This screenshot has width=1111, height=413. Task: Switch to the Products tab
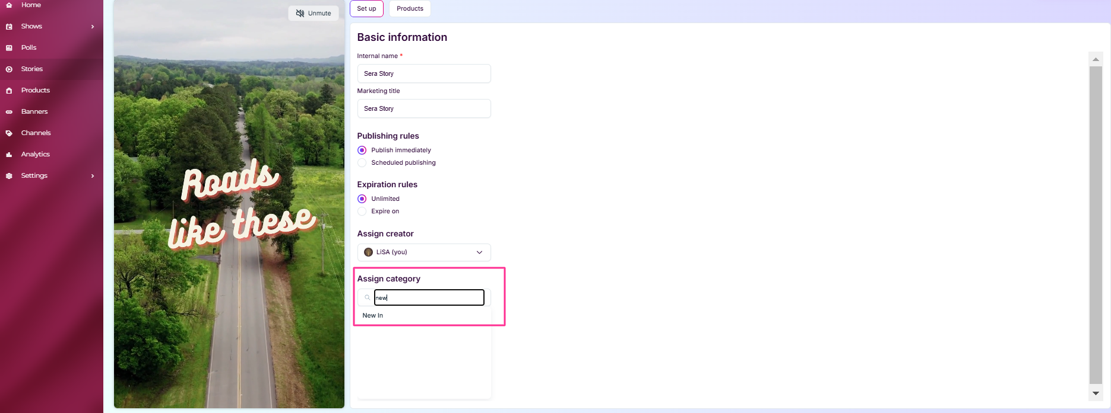tap(410, 9)
